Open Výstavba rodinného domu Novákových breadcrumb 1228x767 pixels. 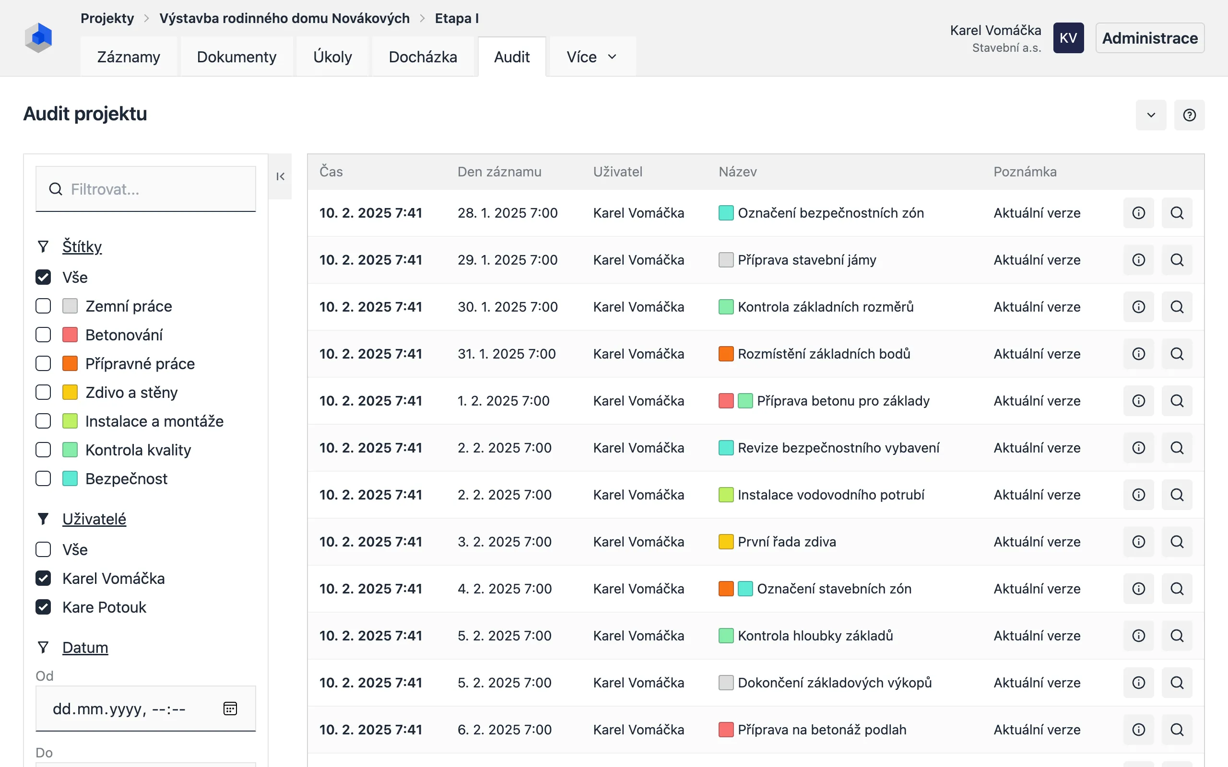click(284, 18)
